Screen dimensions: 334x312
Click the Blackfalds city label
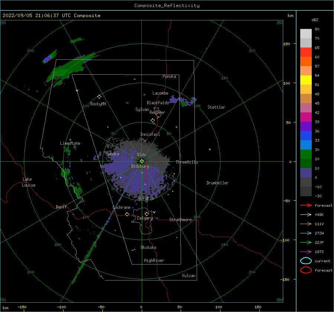(158, 103)
